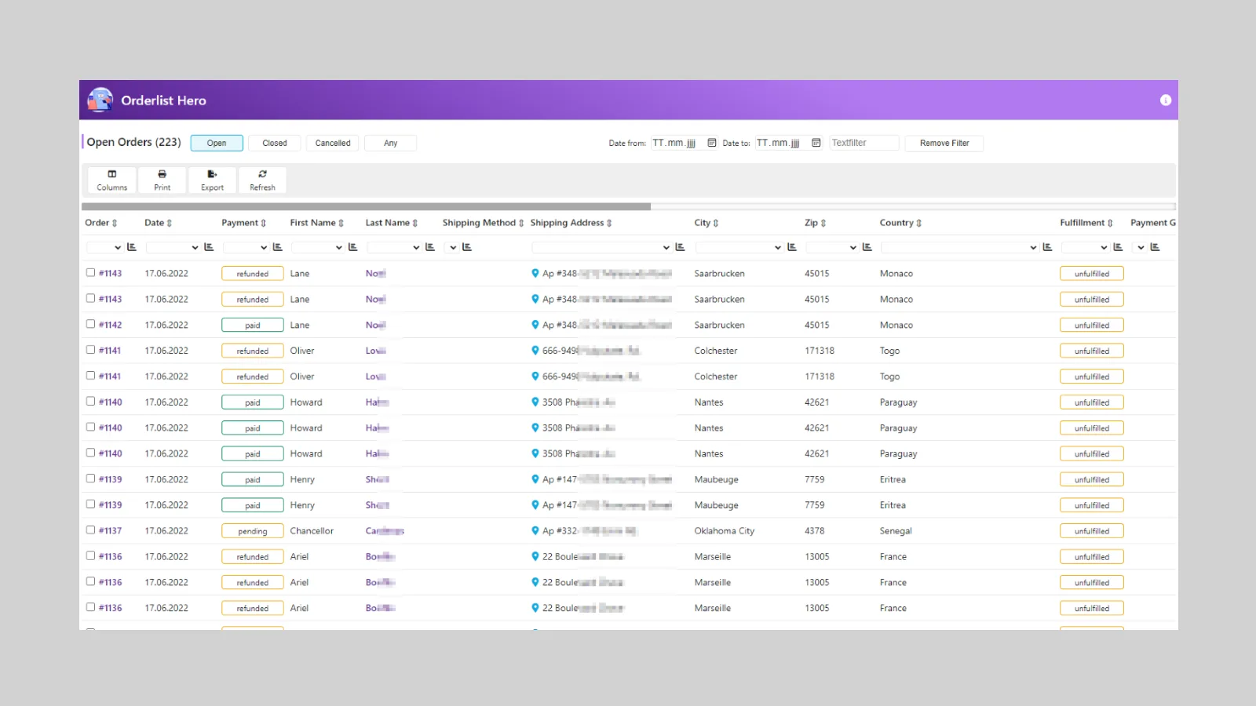The image size is (1256, 706).
Task: Click the Shipping Address sort icon
Action: pos(609,224)
